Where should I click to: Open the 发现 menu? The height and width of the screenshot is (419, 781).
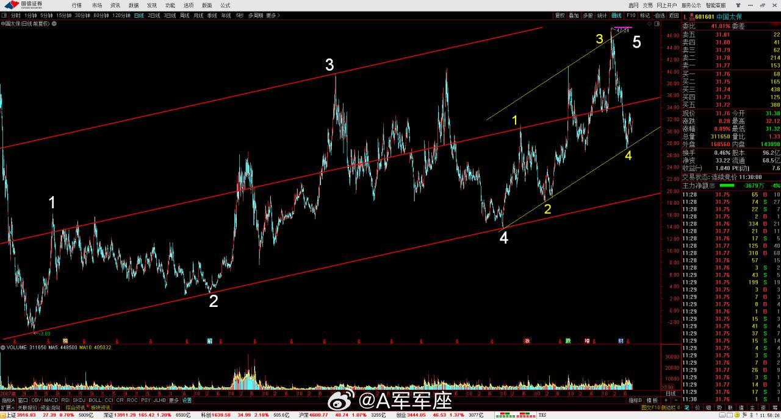coord(152,5)
